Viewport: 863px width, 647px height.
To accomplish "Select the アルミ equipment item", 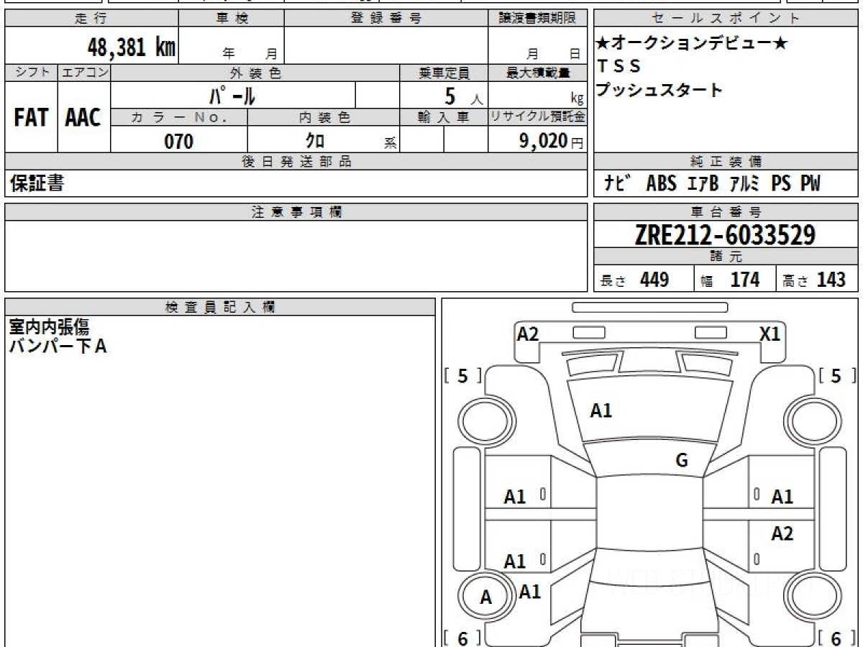I will pyautogui.click(x=744, y=184).
